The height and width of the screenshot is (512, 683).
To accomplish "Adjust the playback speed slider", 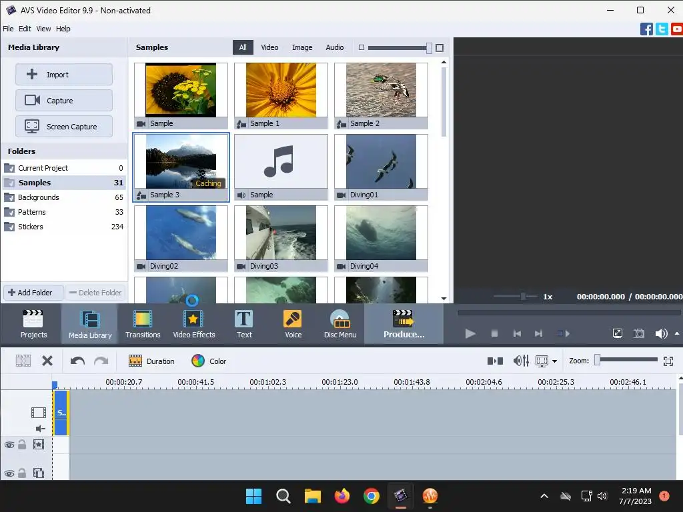I will [523, 297].
